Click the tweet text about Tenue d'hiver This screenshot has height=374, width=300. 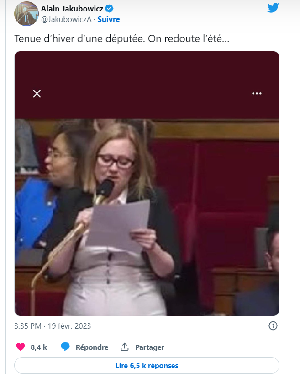pyautogui.click(x=122, y=38)
